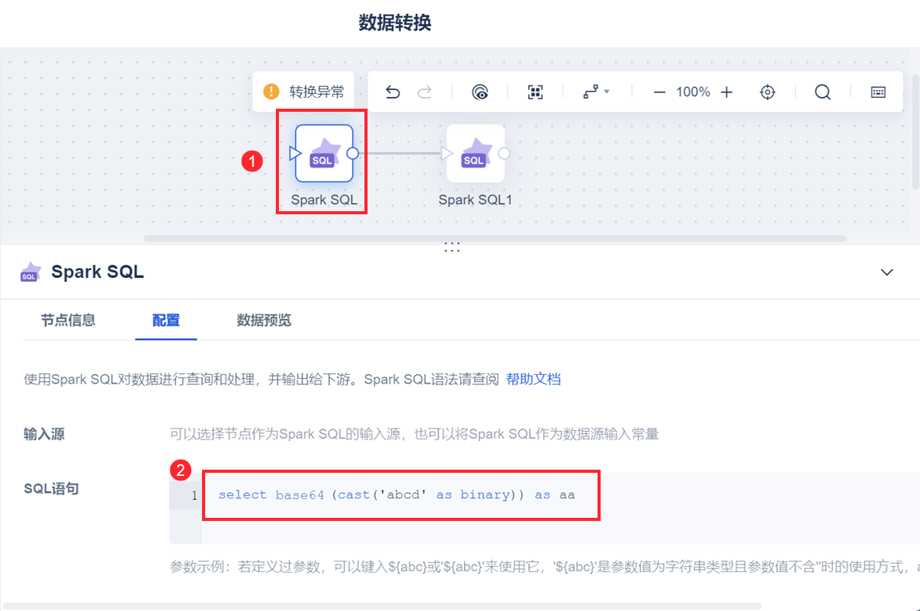Collapse the Spark SQL panel with chevron

[x=887, y=272]
